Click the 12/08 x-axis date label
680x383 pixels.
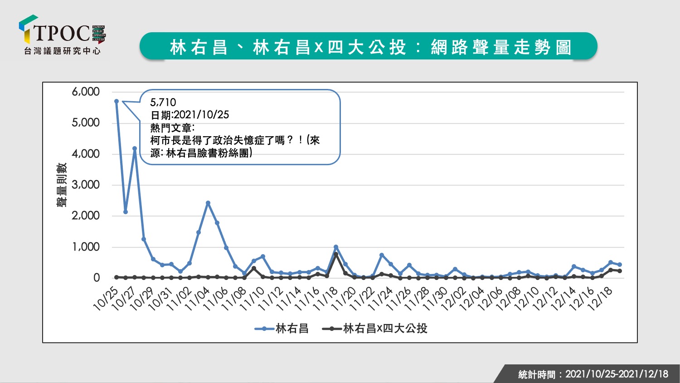coord(509,298)
